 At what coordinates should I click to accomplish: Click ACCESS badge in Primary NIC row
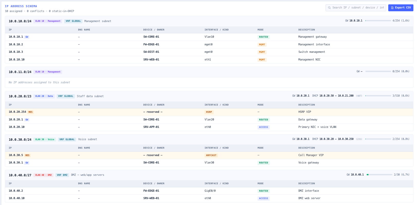[x=263, y=127]
